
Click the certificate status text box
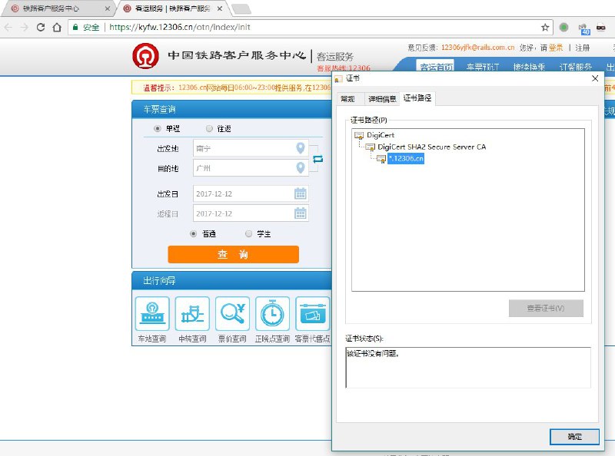[x=468, y=368]
